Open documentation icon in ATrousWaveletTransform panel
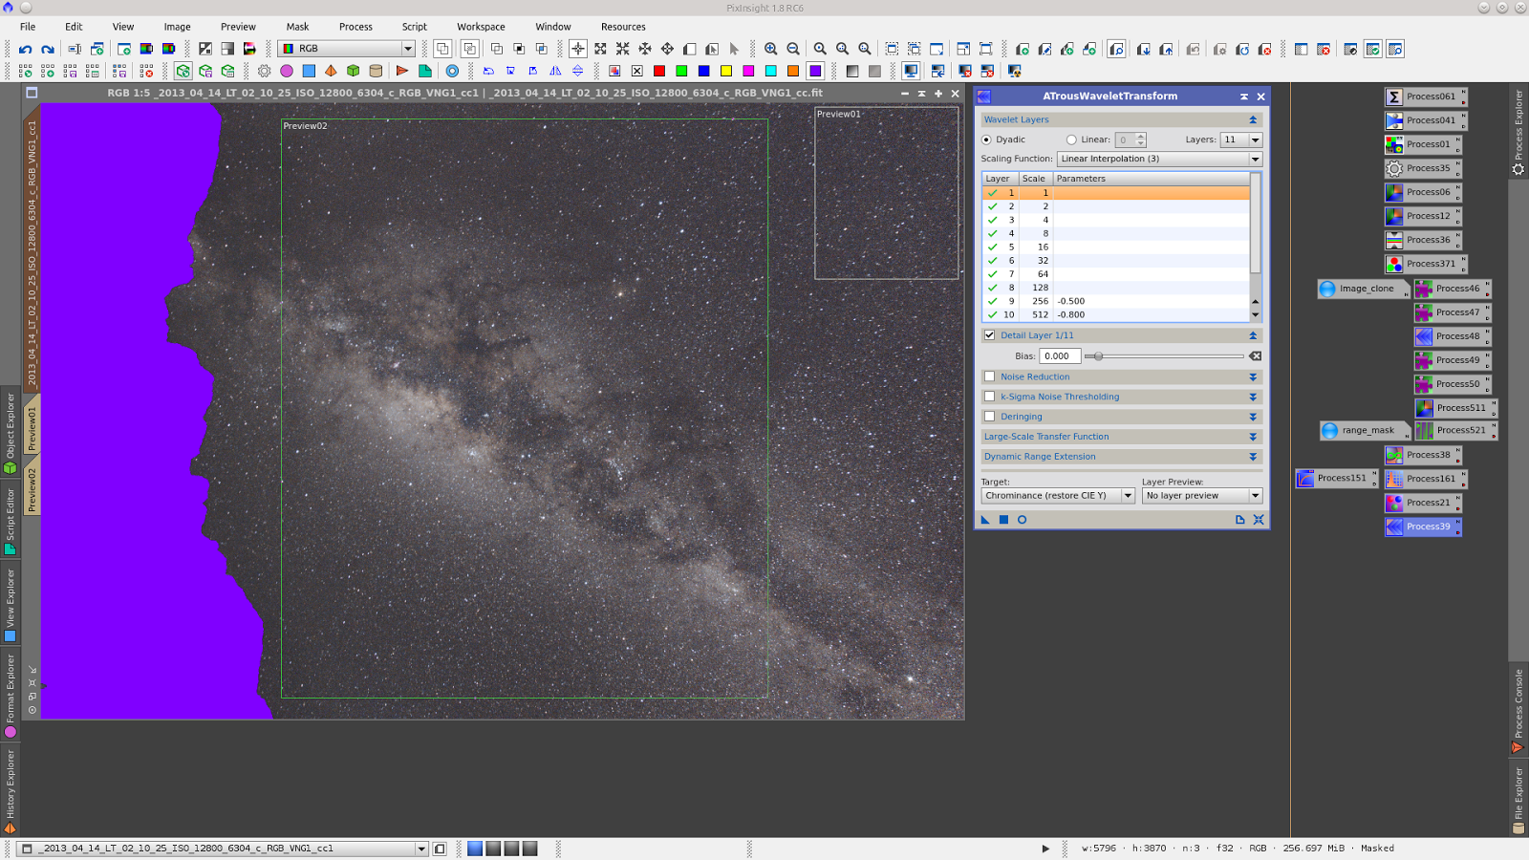Image resolution: width=1529 pixels, height=860 pixels. tap(1240, 520)
